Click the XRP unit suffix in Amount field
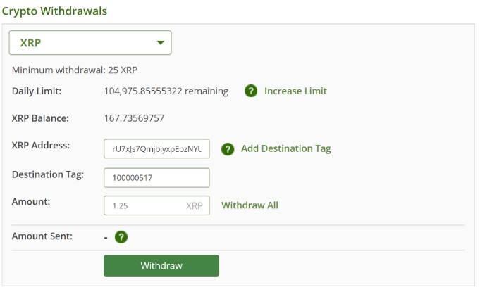 point(194,206)
